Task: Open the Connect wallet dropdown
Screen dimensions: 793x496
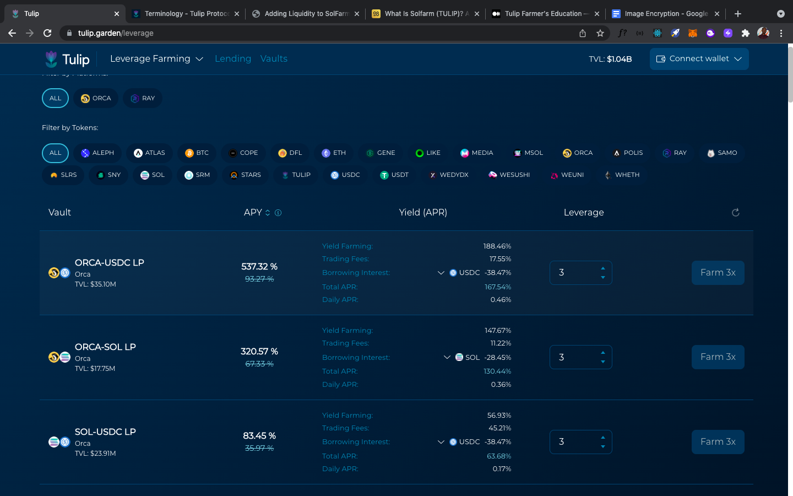Action: tap(699, 59)
